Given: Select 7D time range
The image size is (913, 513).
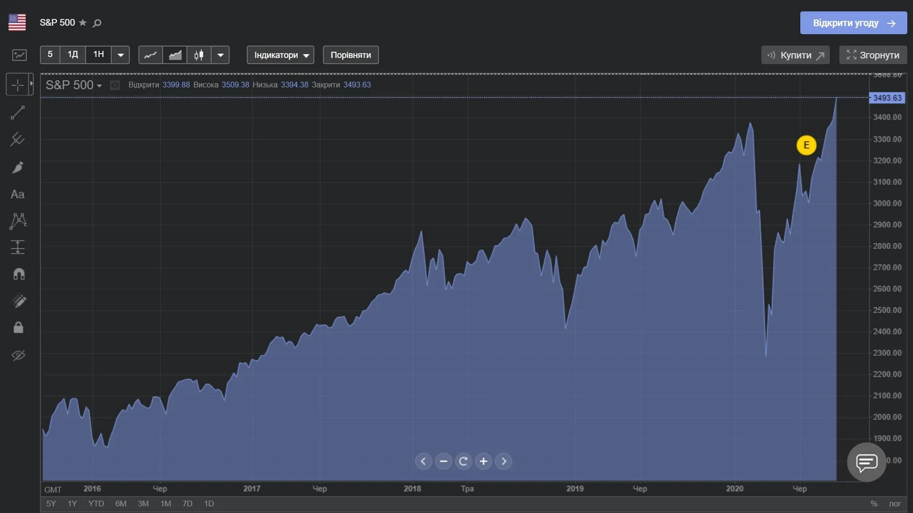Looking at the screenshot, I should [x=187, y=503].
